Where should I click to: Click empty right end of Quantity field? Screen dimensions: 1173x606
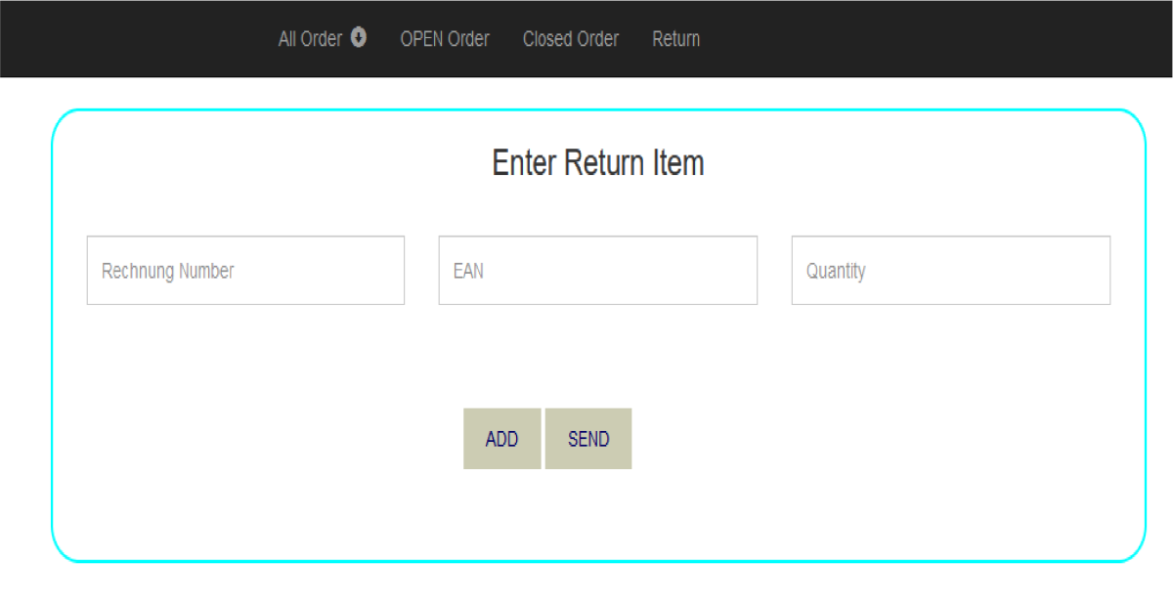point(1065,271)
